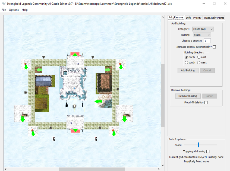230x171 pixels.
Task: Open the Category dropdown Castle (All)
Action: (203, 29)
